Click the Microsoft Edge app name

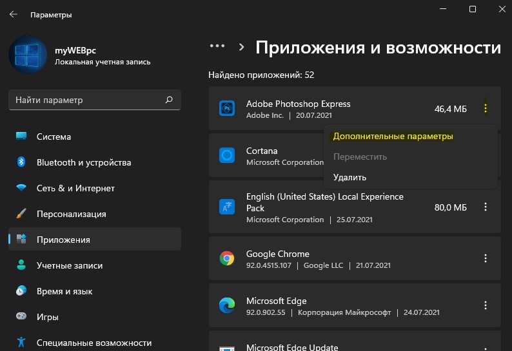coord(277,301)
